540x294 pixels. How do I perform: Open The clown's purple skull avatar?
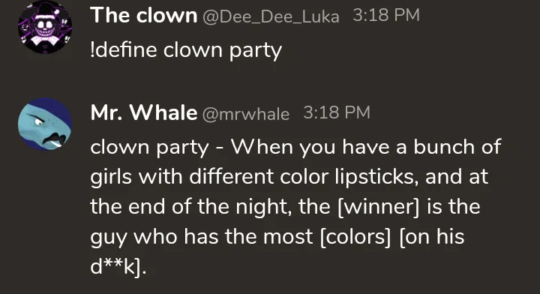point(45,27)
